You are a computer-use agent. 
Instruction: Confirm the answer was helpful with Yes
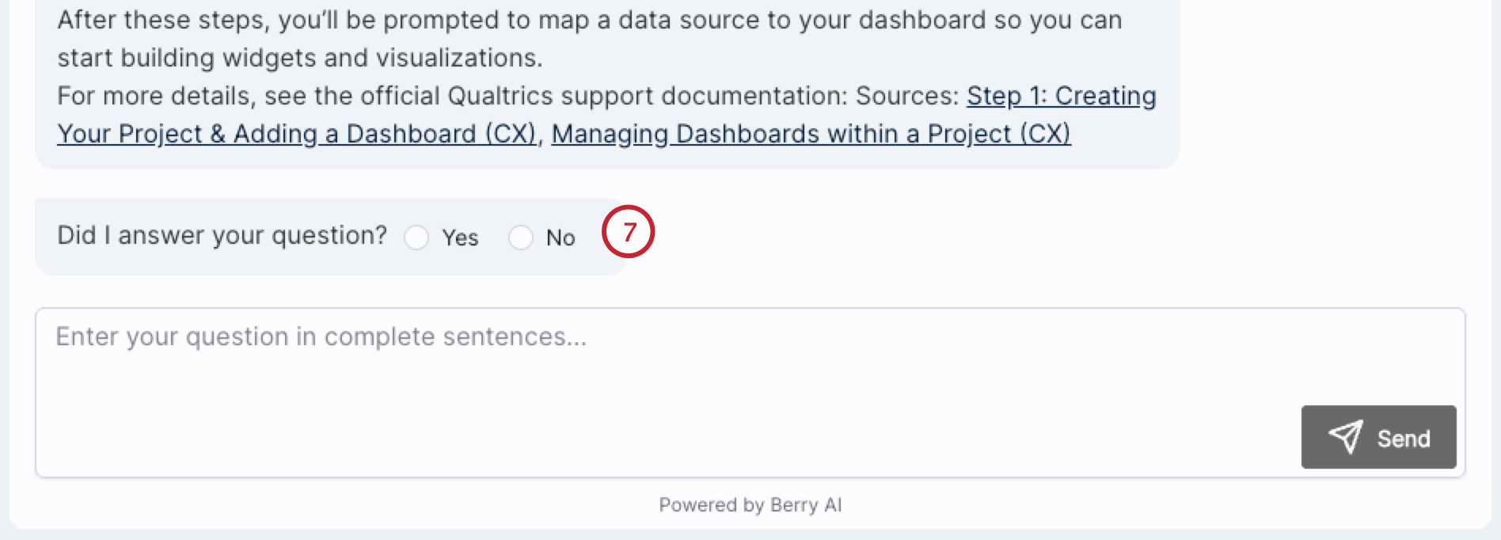tap(417, 238)
